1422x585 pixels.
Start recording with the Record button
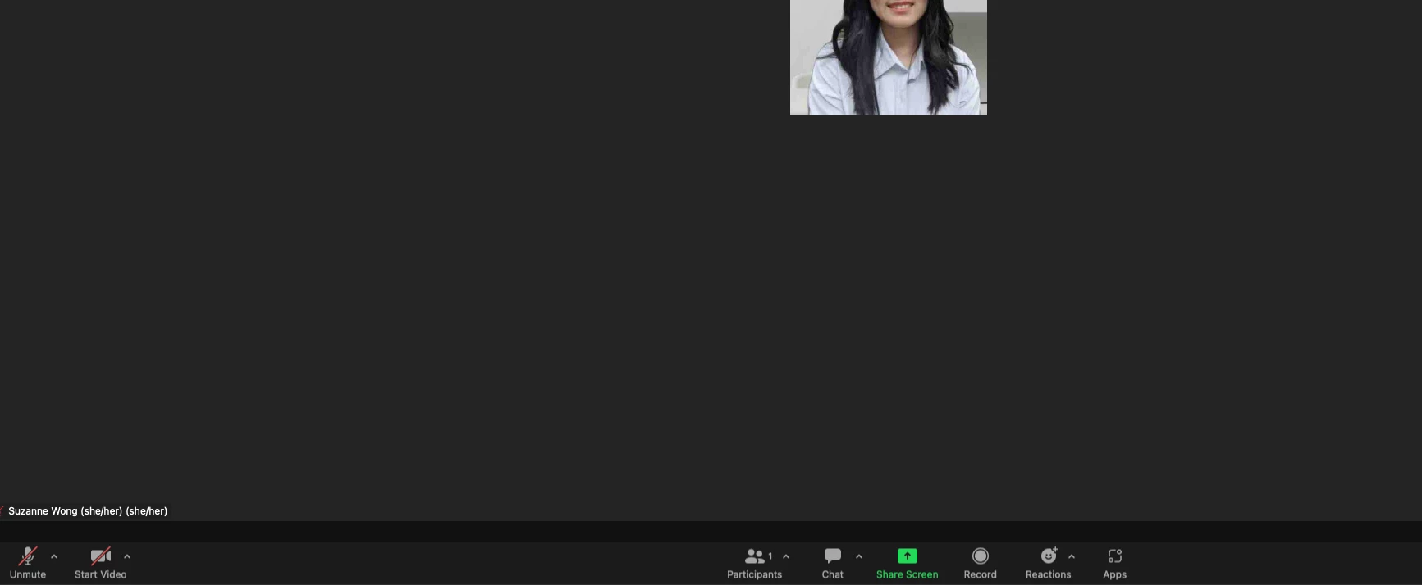point(981,563)
